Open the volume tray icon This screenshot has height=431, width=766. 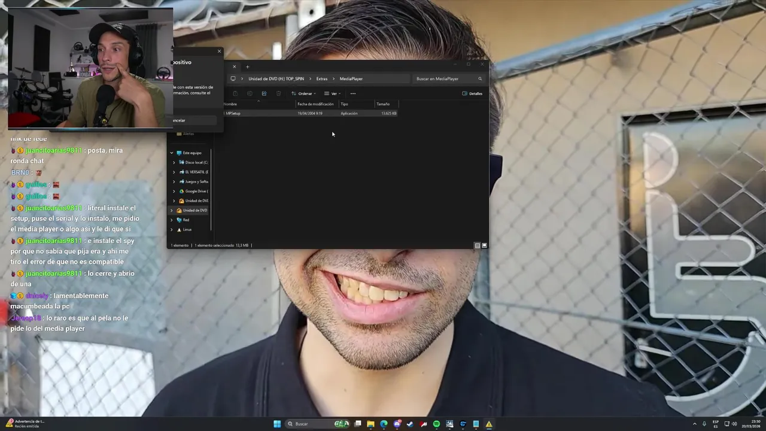(x=735, y=424)
